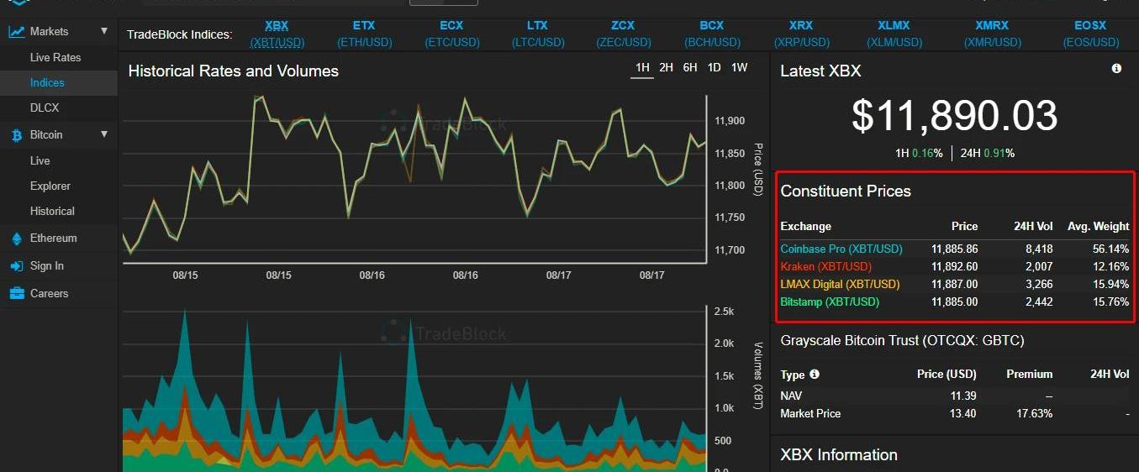Select the XLMX (XLM/USD) index
The width and height of the screenshot is (1139, 472).
[894, 34]
